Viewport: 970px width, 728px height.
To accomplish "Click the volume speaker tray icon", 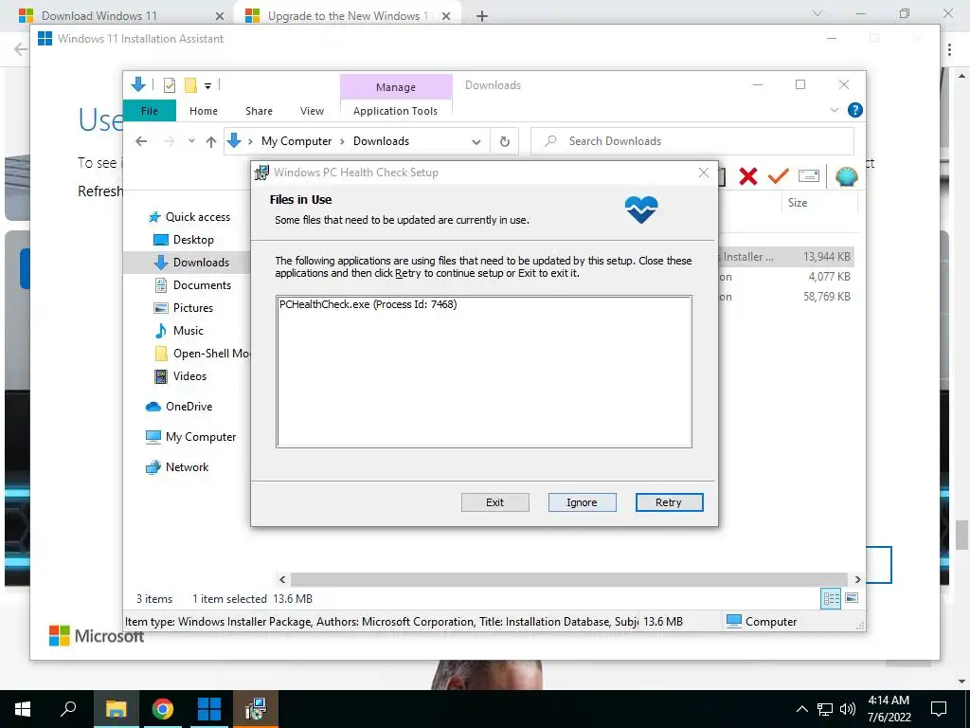I will (848, 709).
